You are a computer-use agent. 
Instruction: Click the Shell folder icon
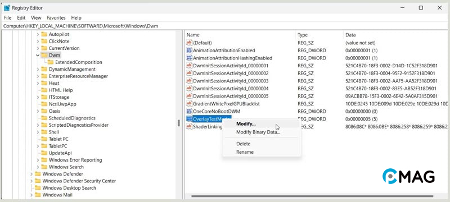[44, 132]
